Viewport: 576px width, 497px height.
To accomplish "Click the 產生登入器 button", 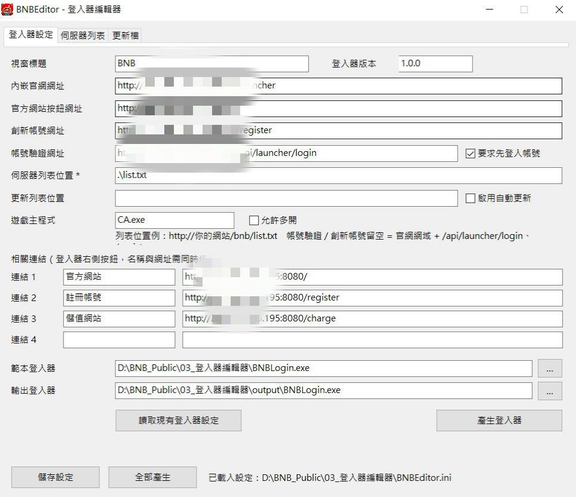I will click(x=500, y=420).
